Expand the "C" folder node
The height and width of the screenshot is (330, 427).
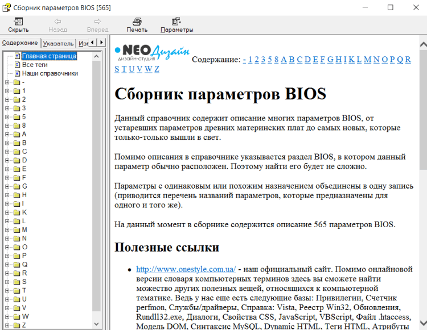[x=7, y=152]
